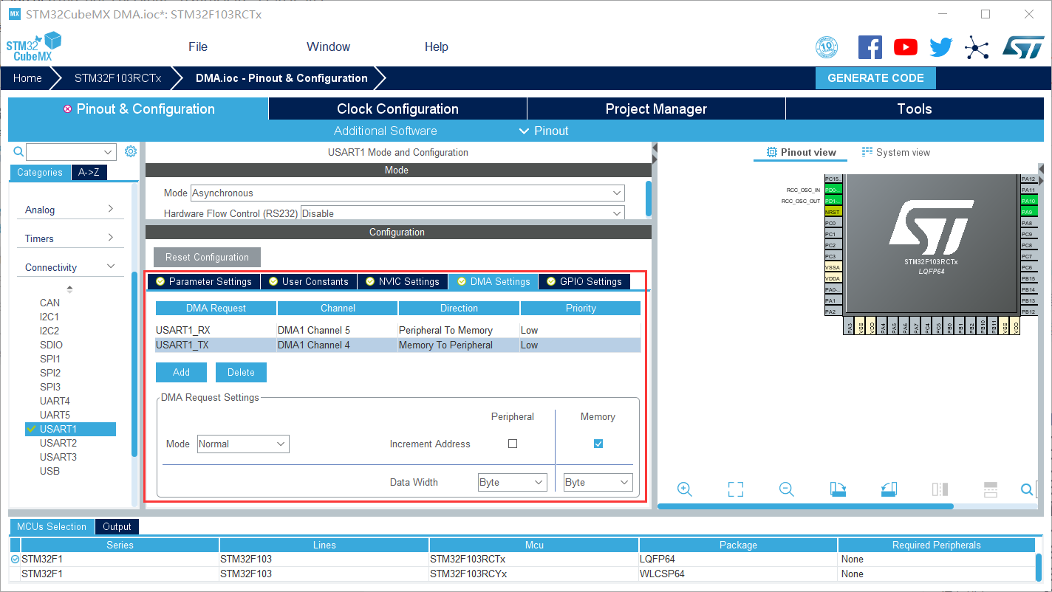Open the USART1 Mode dropdown
The width and height of the screenshot is (1052, 592).
(408, 193)
